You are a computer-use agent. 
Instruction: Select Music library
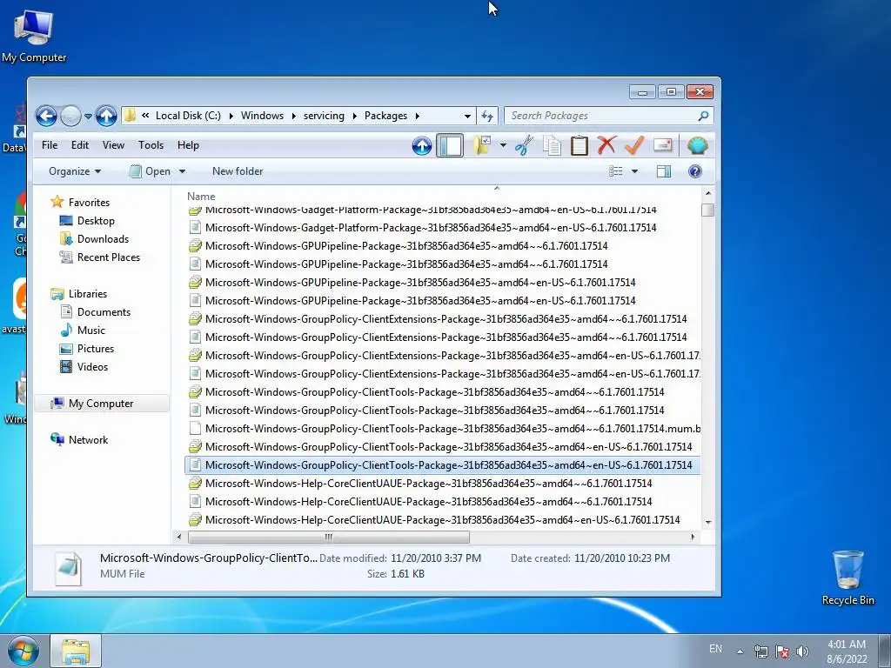(x=90, y=330)
